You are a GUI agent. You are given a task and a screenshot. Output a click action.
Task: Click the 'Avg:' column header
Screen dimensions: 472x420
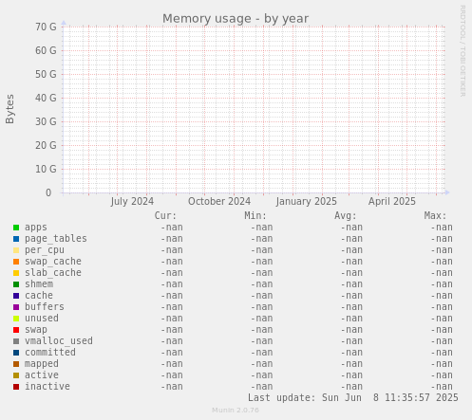click(x=346, y=216)
